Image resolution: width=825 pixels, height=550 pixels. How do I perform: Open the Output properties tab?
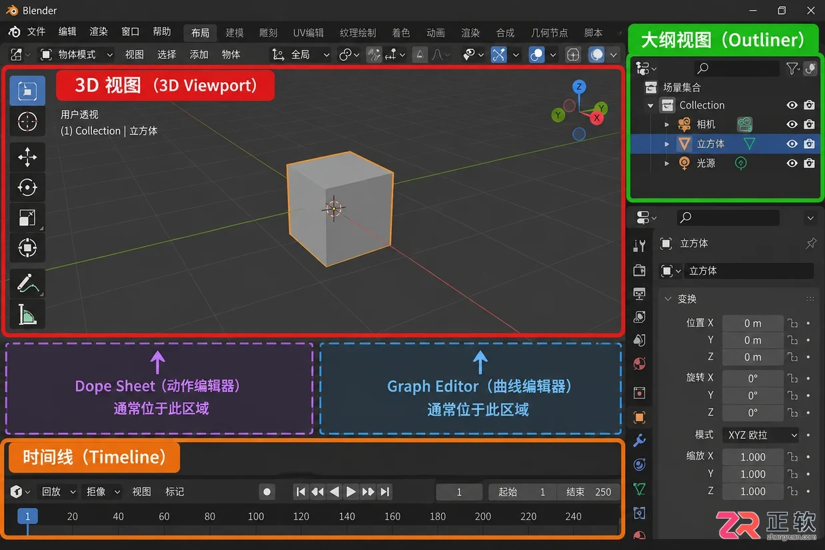pyautogui.click(x=639, y=293)
